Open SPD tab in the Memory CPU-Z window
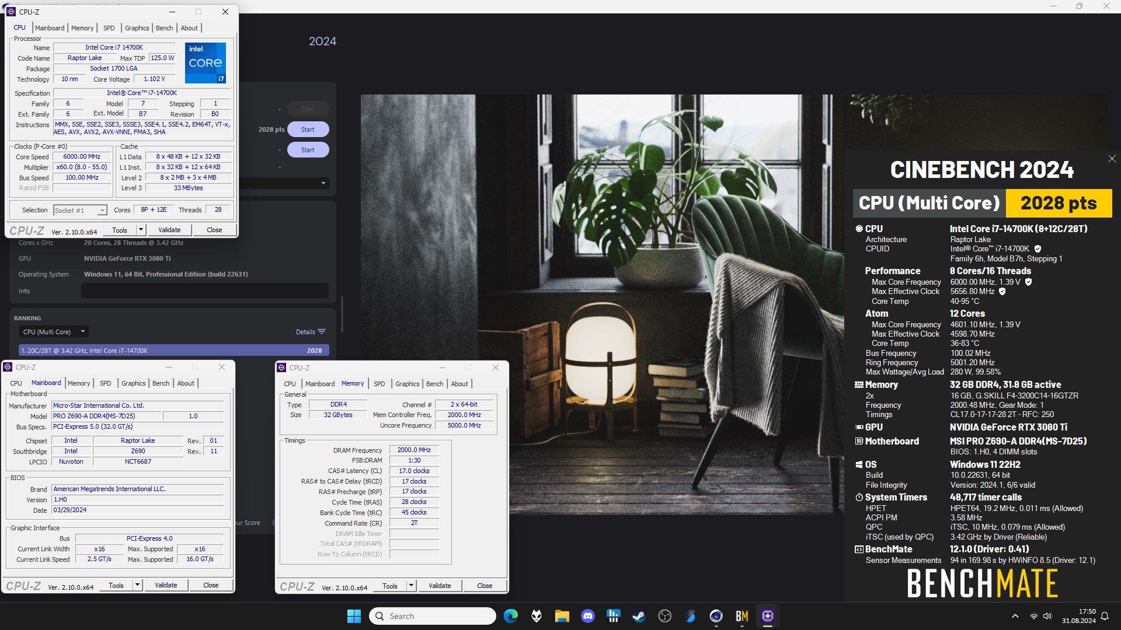This screenshot has height=630, width=1121. pyautogui.click(x=380, y=384)
